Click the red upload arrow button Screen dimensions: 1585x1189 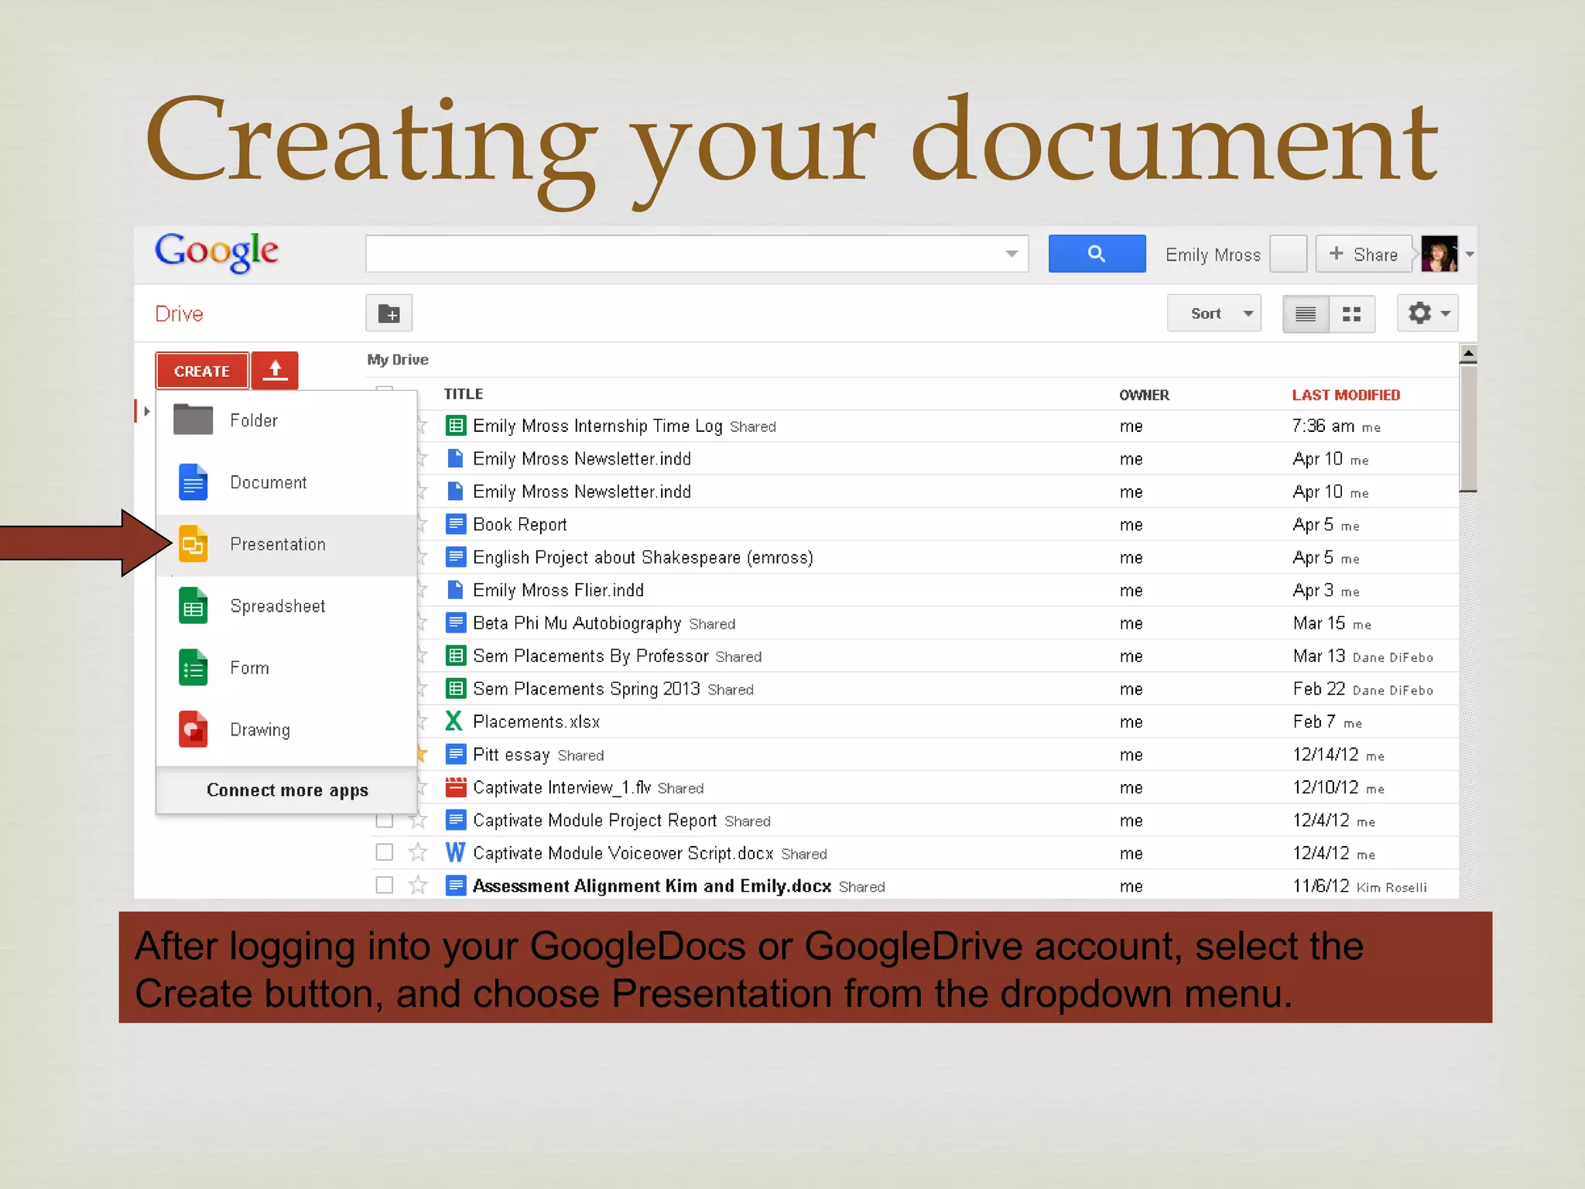click(x=275, y=371)
